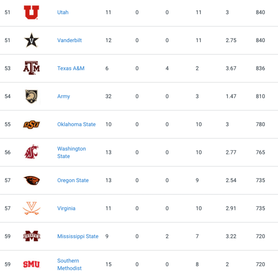The width and height of the screenshot is (278, 277).
Task: Click the Virginia crossed sabres logo
Action: click(32, 208)
